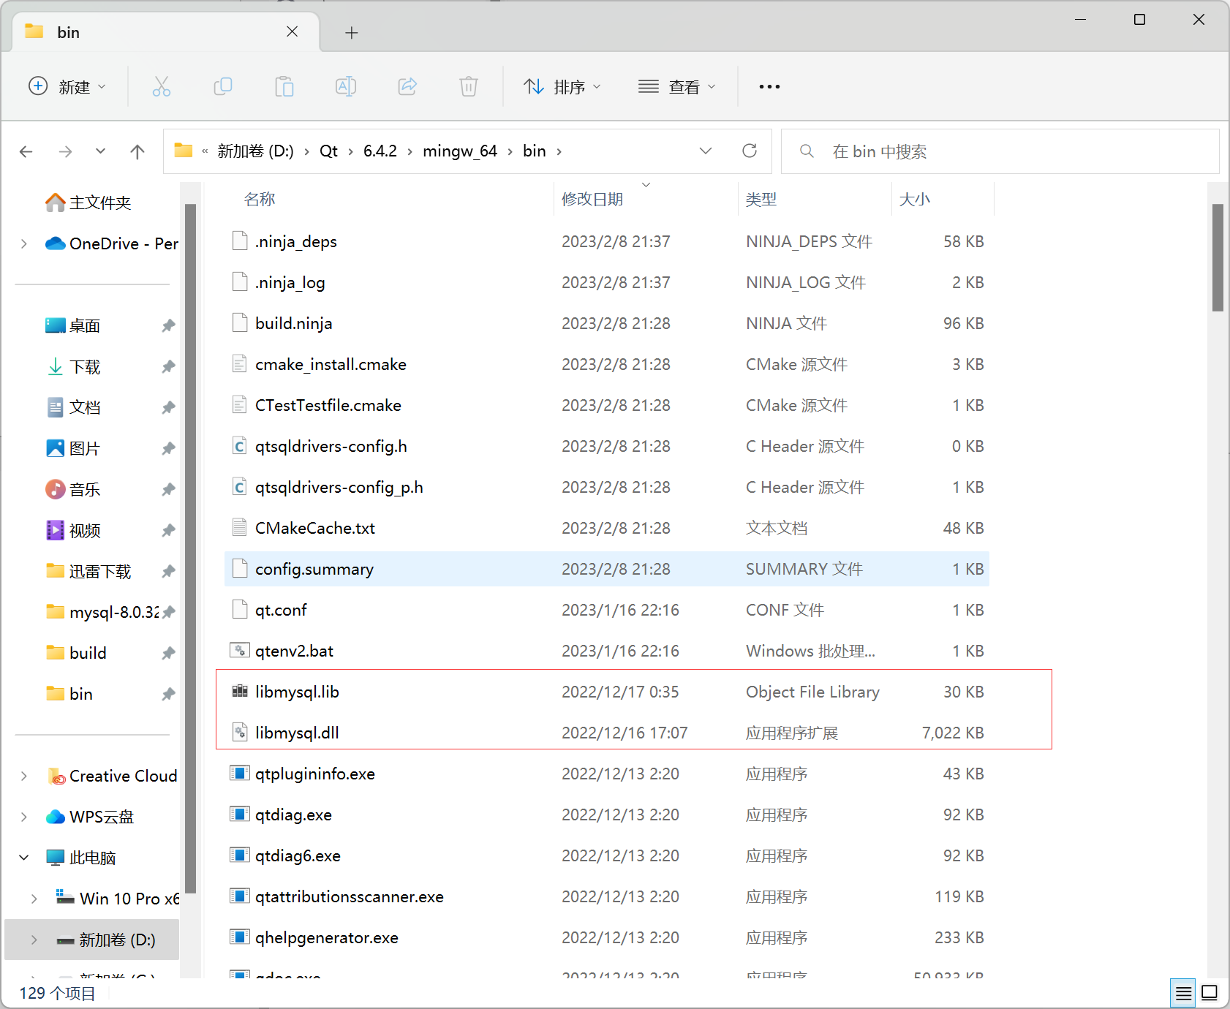The image size is (1230, 1009).
Task: Collapse the 此电脑 tree node
Action: click(x=24, y=858)
